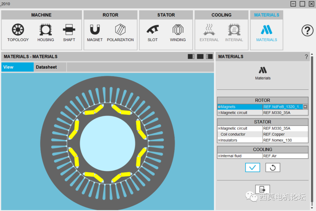Image resolution: width=316 pixels, height=211 pixels.
Task: Select the STATOR ribbon group header
Action: pos(166,15)
